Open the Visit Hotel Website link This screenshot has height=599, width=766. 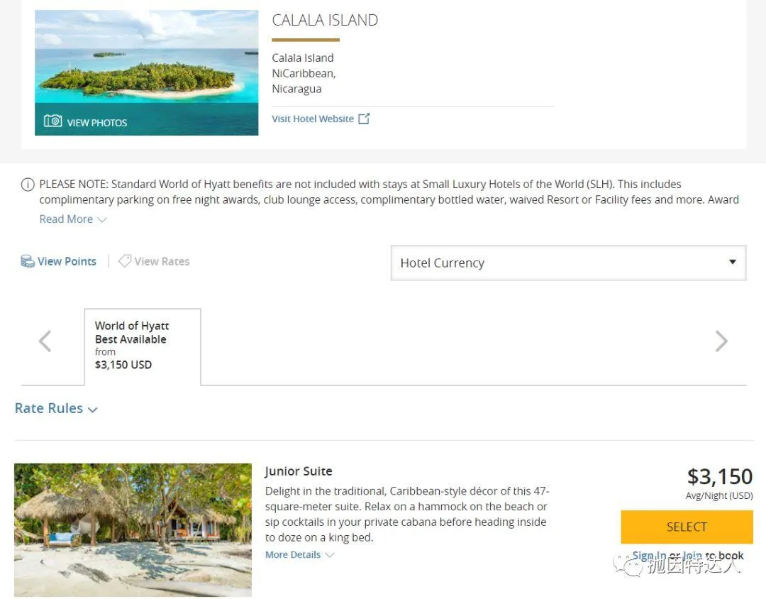pos(313,119)
